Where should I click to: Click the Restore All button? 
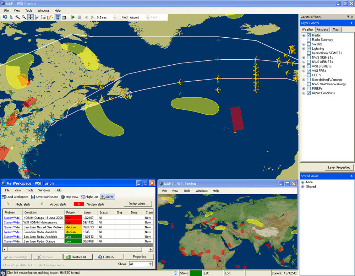click(x=78, y=257)
